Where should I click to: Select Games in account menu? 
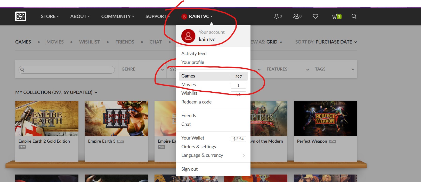click(213, 76)
